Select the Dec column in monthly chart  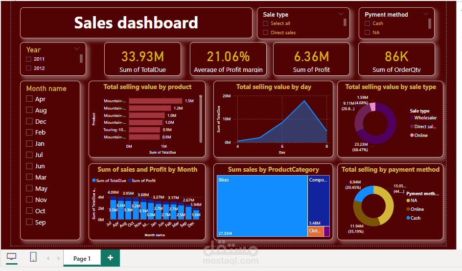(196, 214)
